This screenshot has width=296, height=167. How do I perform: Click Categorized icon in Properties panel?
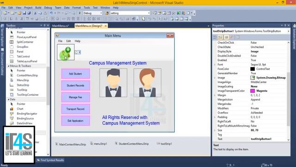pyautogui.click(x=215, y=37)
